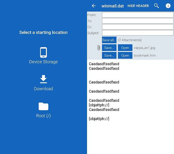Open the search magnifier icon
174x154 pixels.
pos(157,6)
